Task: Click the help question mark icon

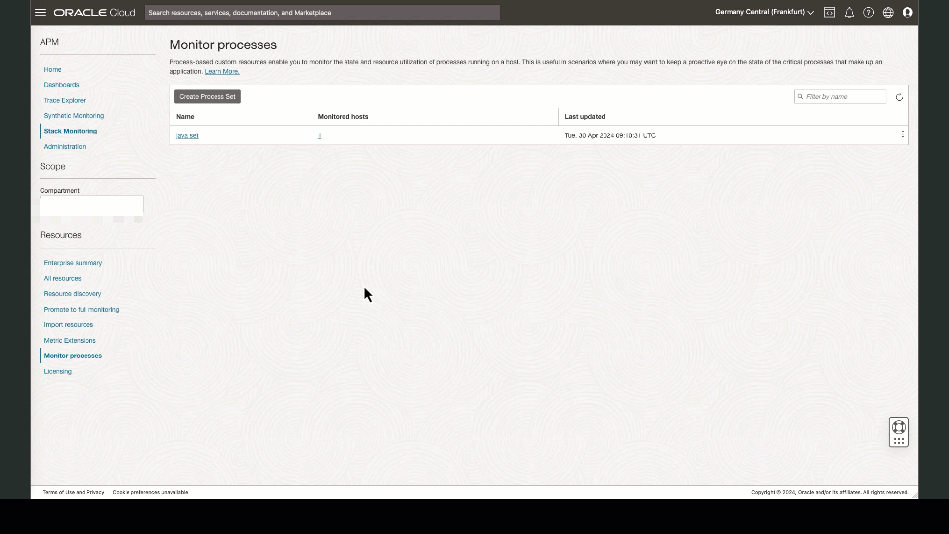Action: point(868,13)
